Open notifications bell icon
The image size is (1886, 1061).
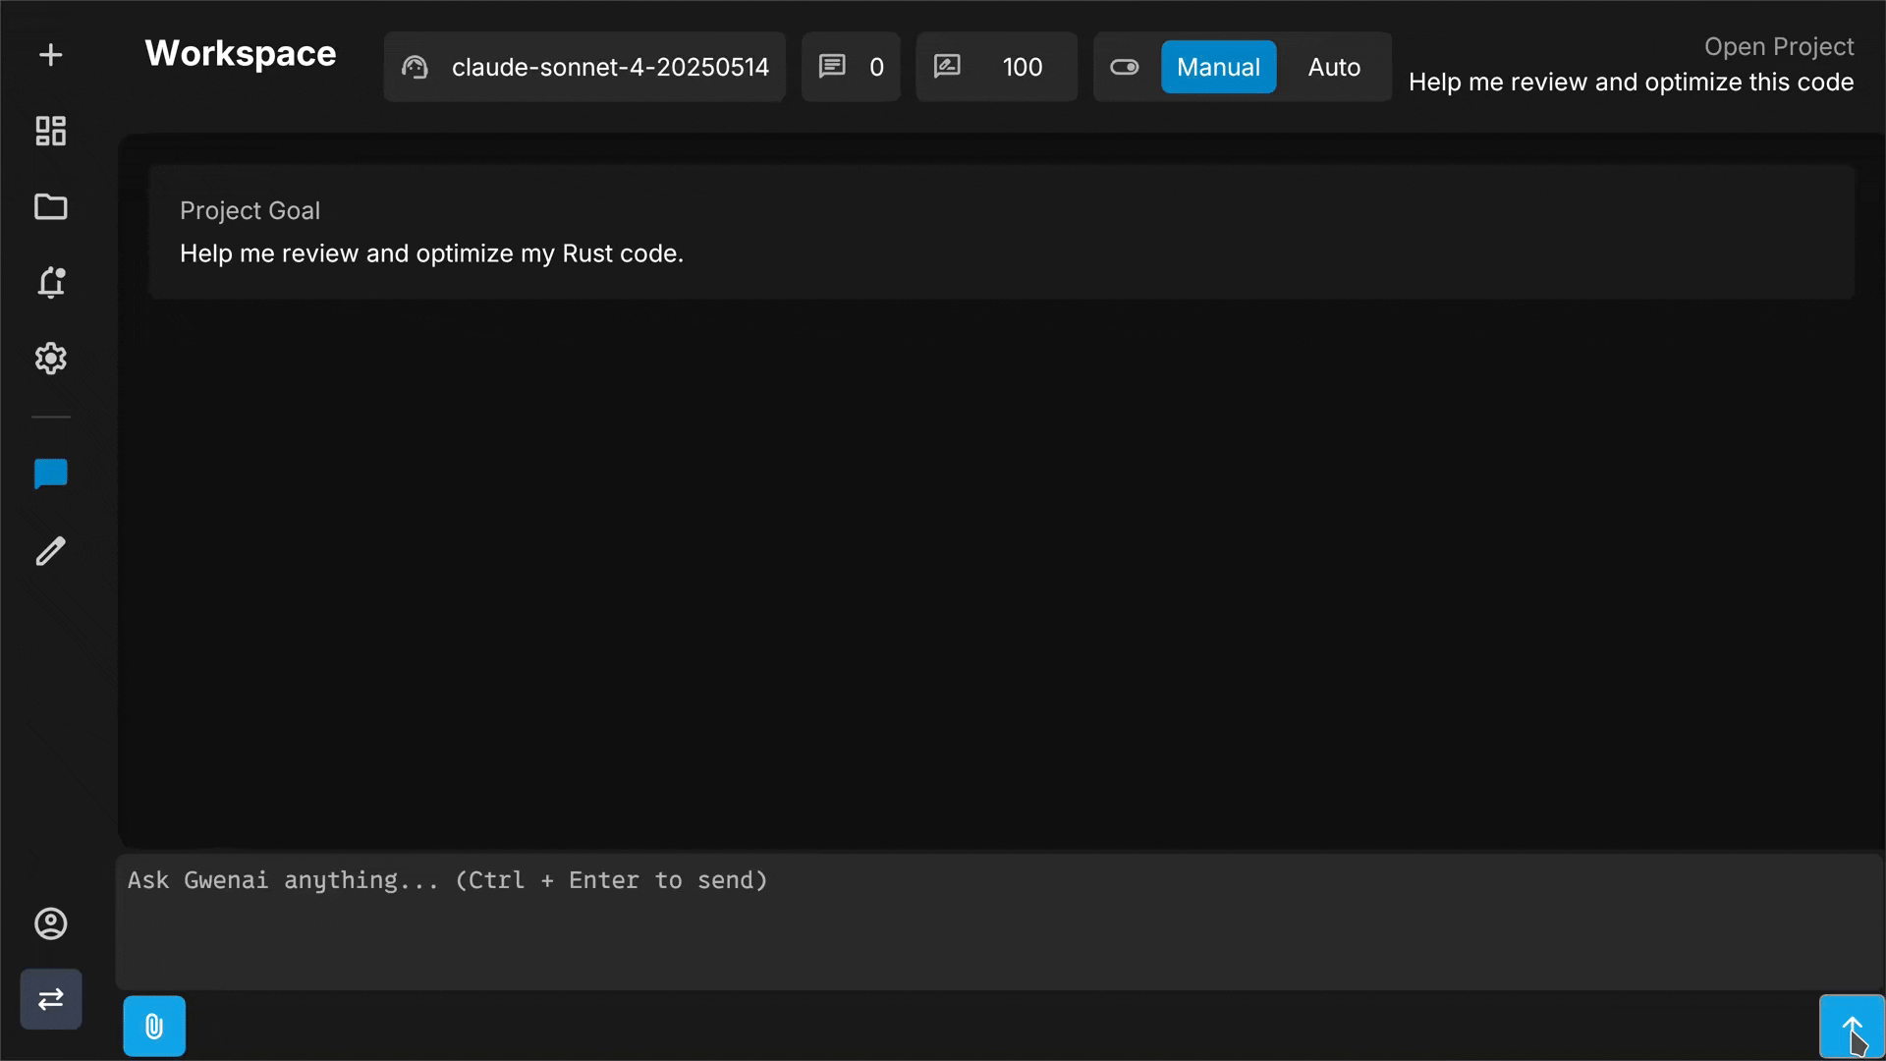click(51, 283)
